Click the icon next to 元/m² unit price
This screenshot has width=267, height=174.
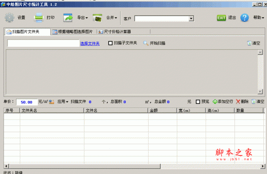(52, 101)
